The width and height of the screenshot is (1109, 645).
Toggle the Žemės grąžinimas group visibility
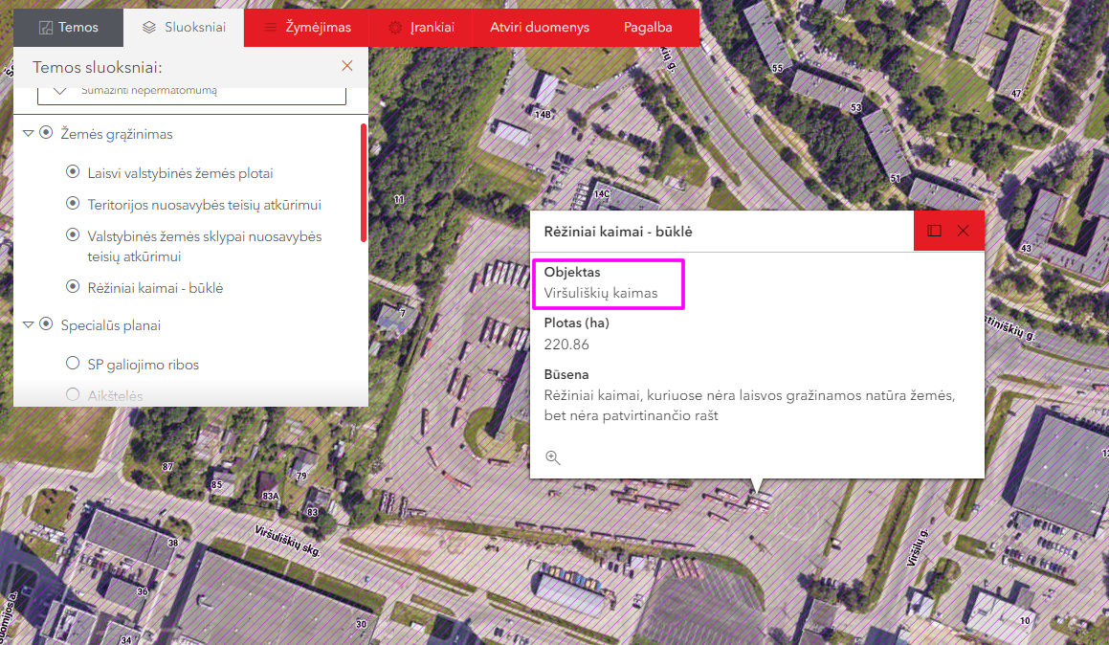coord(46,133)
